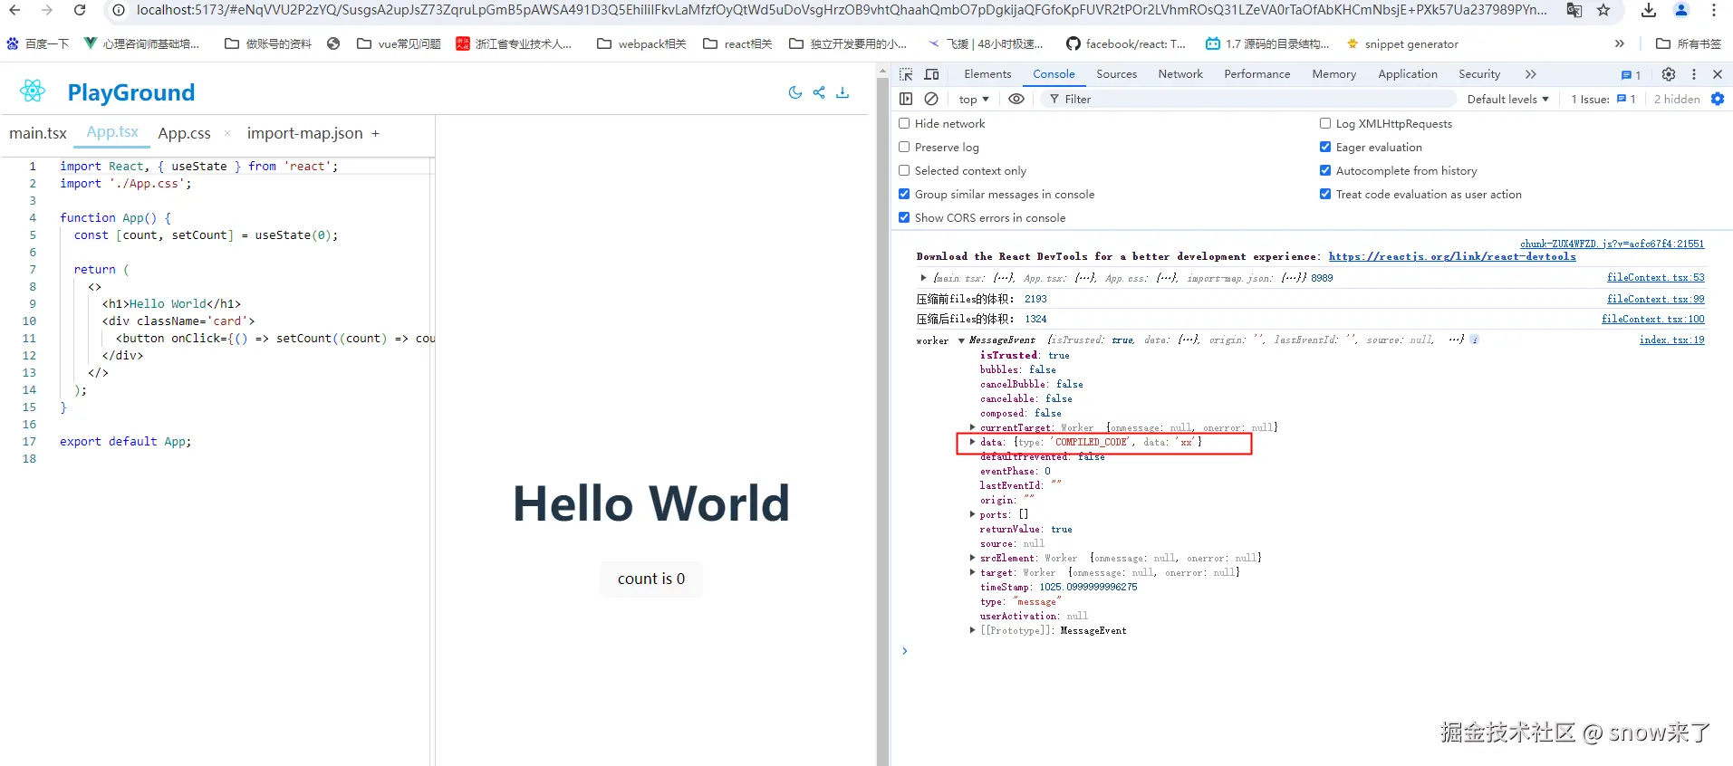Enable Preserve log checkbox
The image size is (1733, 766).
coord(904,147)
